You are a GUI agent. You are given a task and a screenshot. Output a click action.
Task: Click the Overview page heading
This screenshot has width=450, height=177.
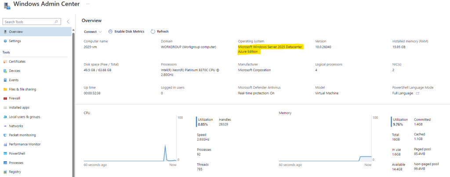pyautogui.click(x=91, y=21)
